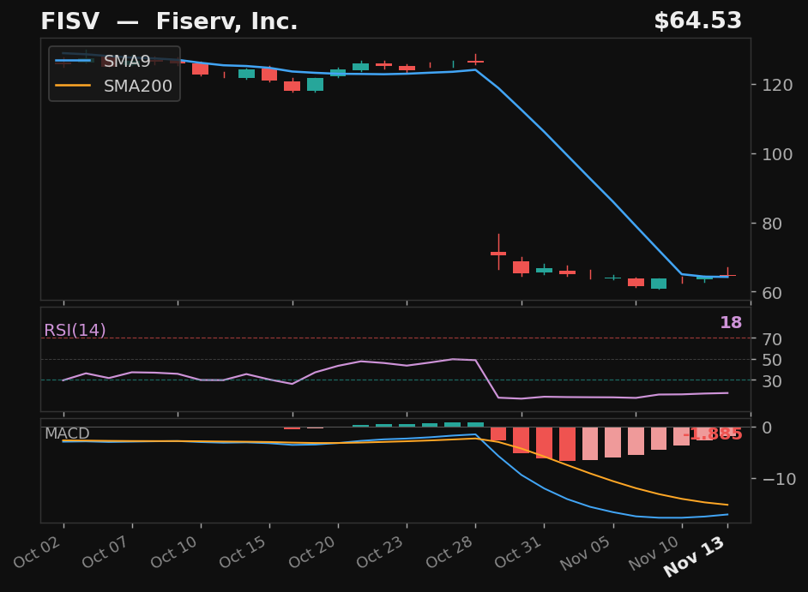Click the RSI(14) panel label
Screen dimensions: 808x592
pyautogui.click(x=75, y=330)
